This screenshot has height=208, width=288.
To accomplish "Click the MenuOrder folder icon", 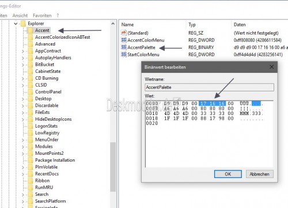I will point(30,140).
